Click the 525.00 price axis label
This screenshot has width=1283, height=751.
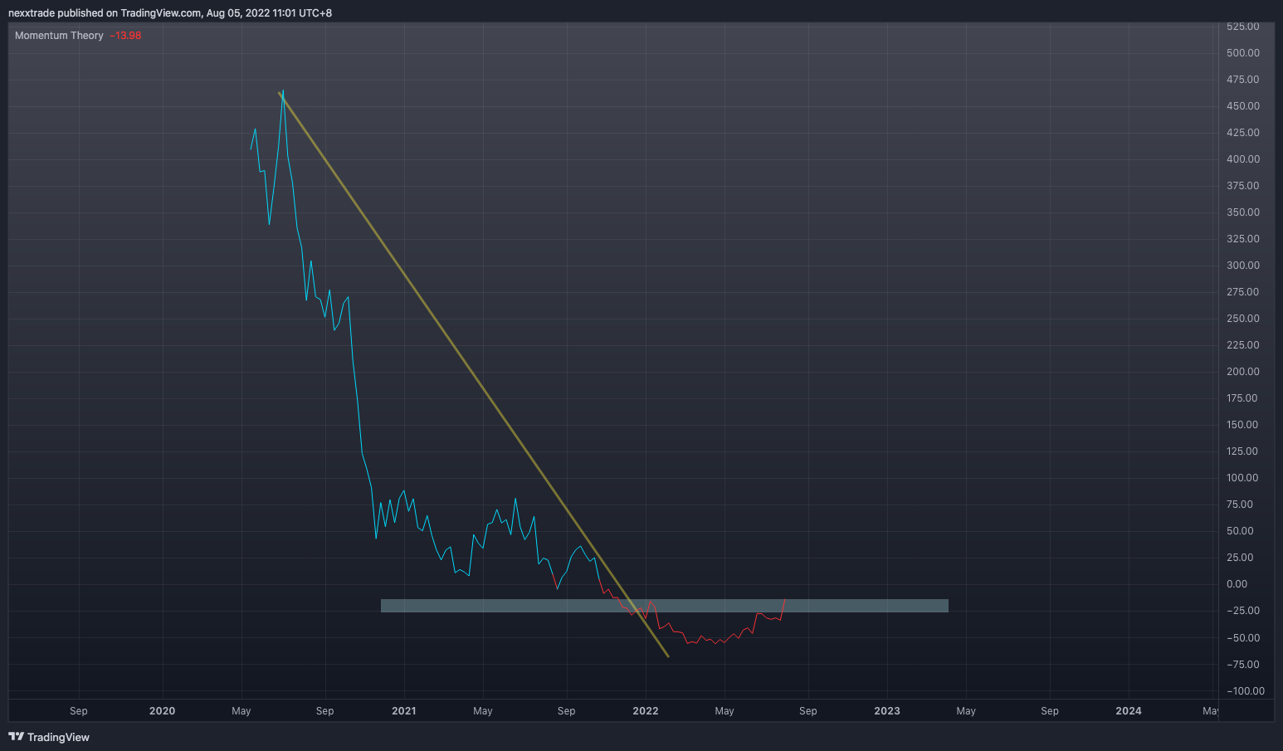pos(1242,27)
